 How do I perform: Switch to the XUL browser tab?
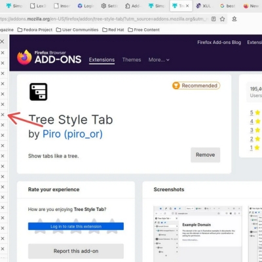(x=203, y=6)
